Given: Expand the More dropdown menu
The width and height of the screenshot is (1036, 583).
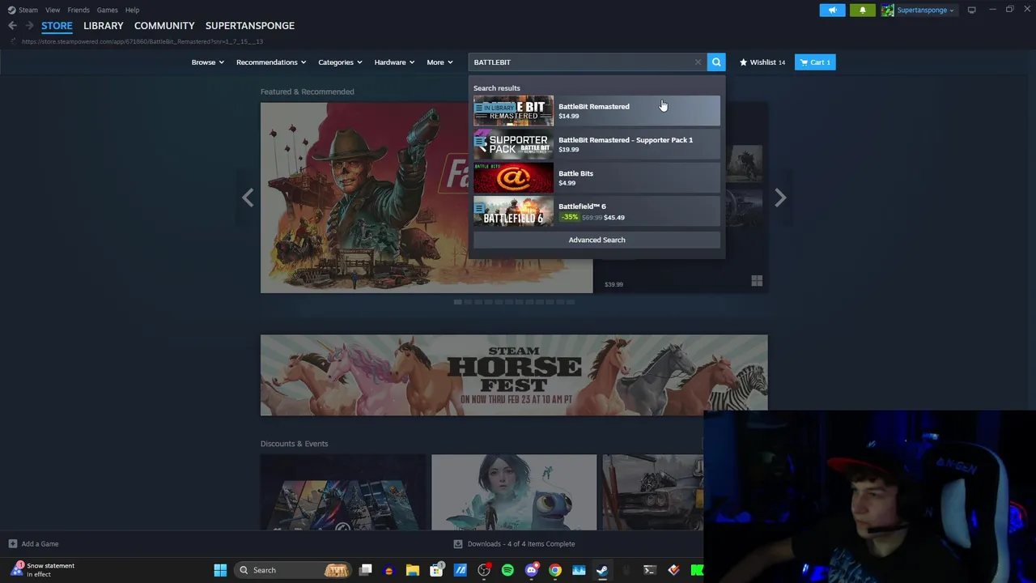Looking at the screenshot, I should [439, 62].
